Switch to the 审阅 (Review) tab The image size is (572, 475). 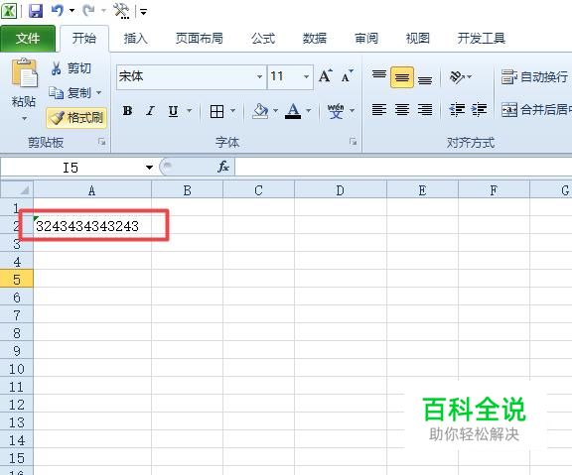366,39
